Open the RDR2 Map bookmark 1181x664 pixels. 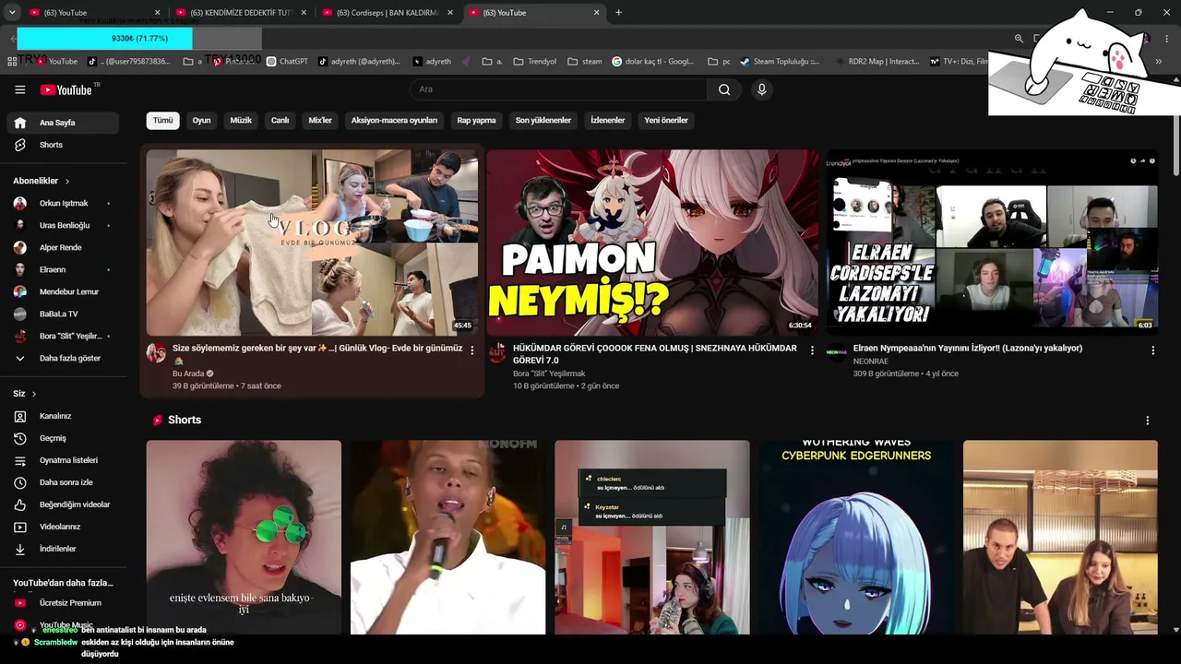pyautogui.click(x=877, y=62)
